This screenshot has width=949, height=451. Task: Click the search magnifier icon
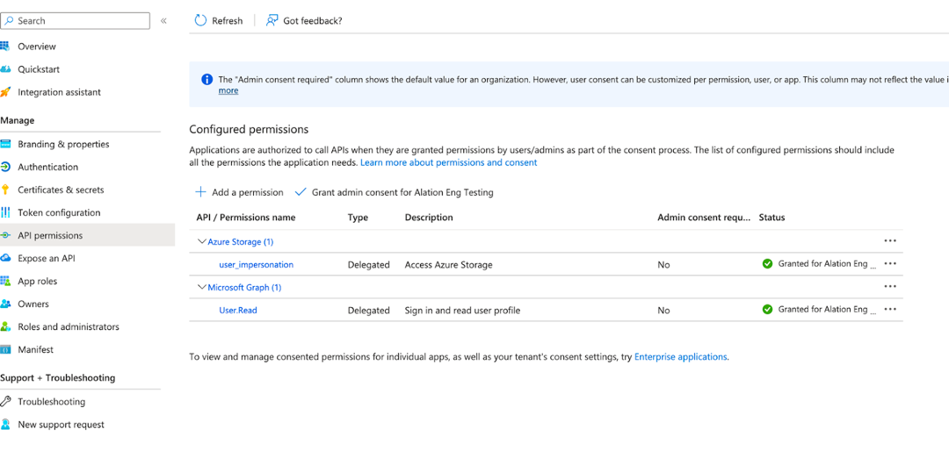coord(9,20)
